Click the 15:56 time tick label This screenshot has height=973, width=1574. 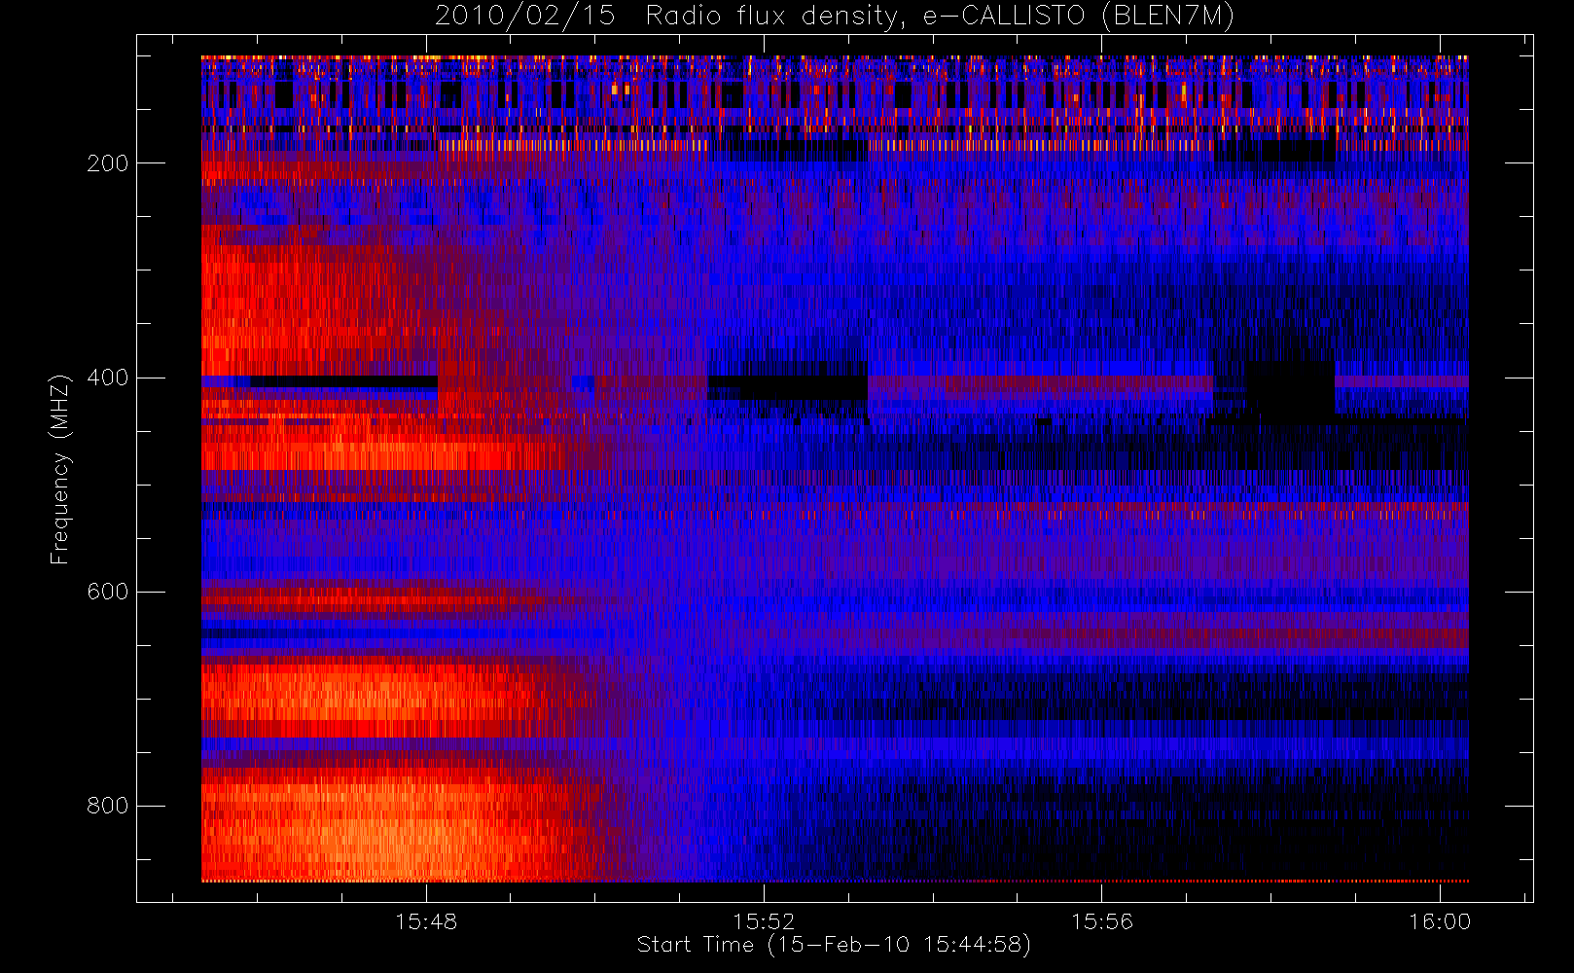[x=1102, y=921]
